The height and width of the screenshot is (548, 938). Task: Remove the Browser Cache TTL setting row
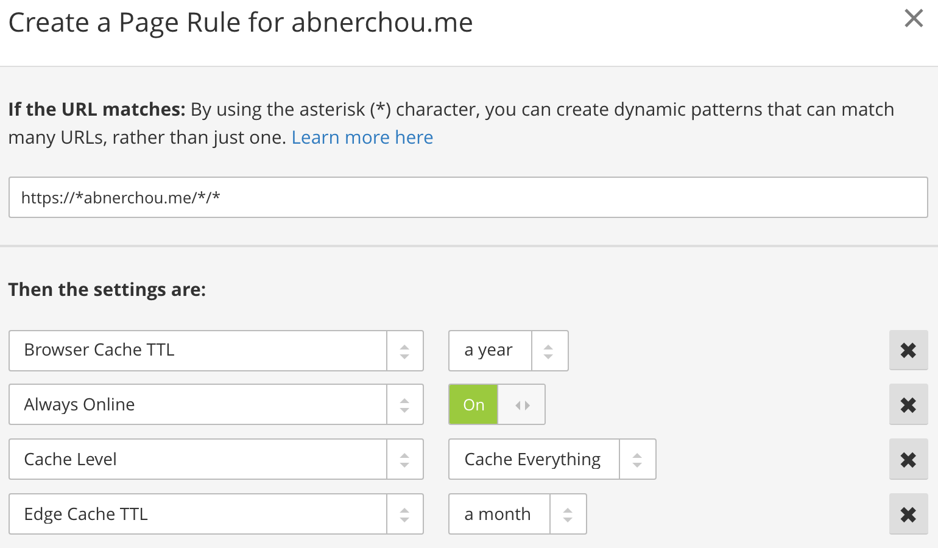tap(908, 350)
